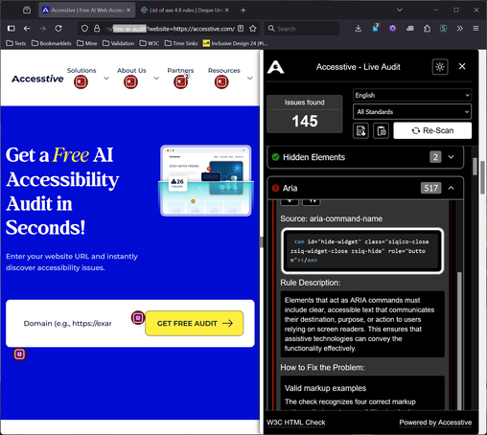487x435 pixels.
Task: Click the Accesstive logo in audit panel
Action: pos(275,67)
